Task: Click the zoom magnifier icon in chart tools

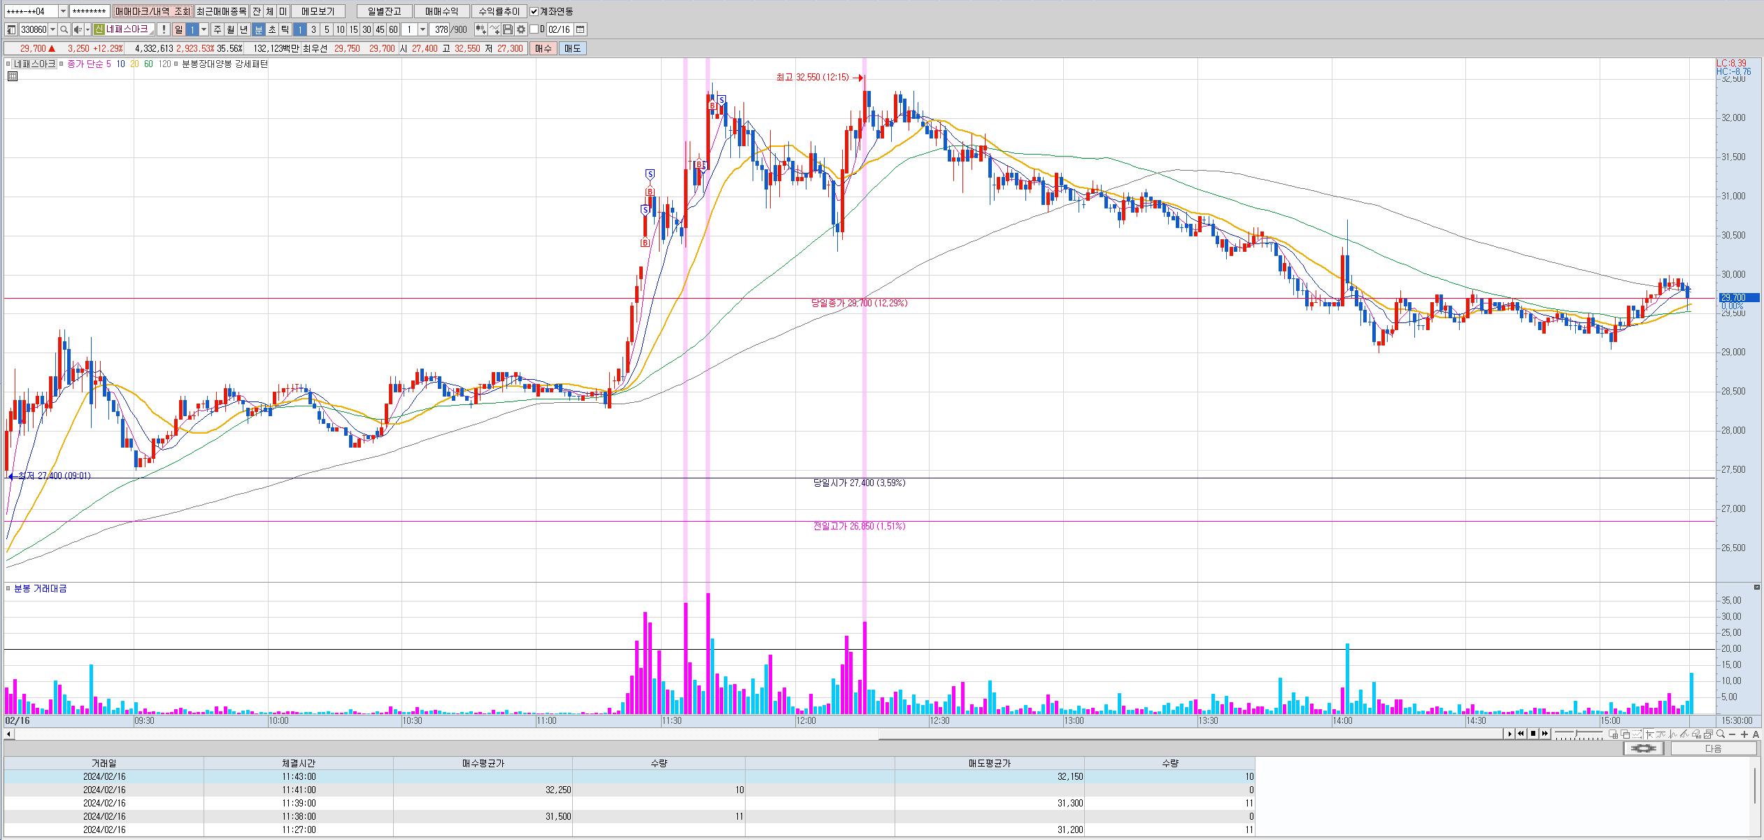Action: point(1720,734)
